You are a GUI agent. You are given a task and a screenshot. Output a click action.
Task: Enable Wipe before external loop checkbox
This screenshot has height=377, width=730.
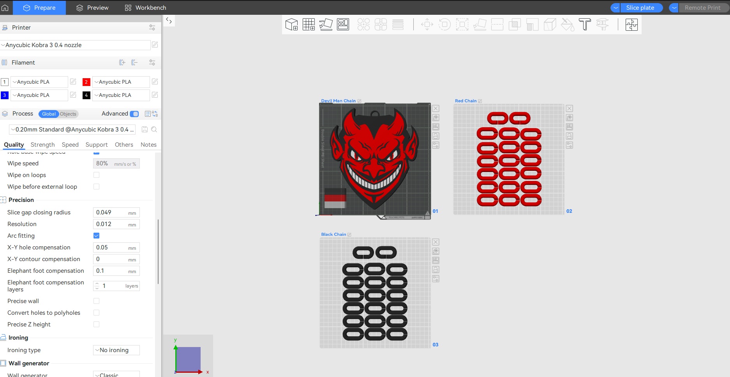(97, 187)
